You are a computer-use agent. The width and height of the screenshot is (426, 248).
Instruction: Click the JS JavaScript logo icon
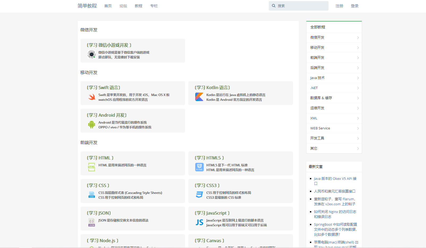pos(199,222)
